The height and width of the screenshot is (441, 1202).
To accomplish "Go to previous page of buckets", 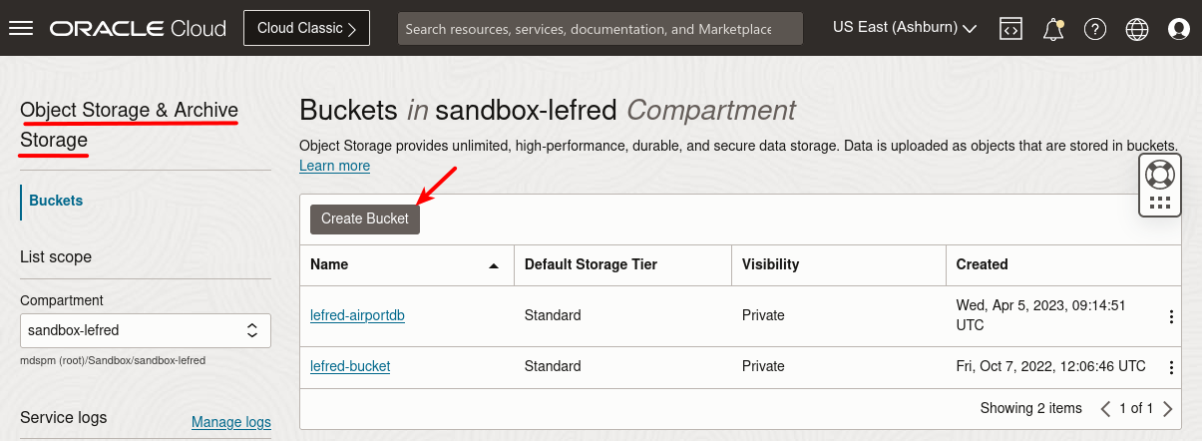I will click(1105, 408).
